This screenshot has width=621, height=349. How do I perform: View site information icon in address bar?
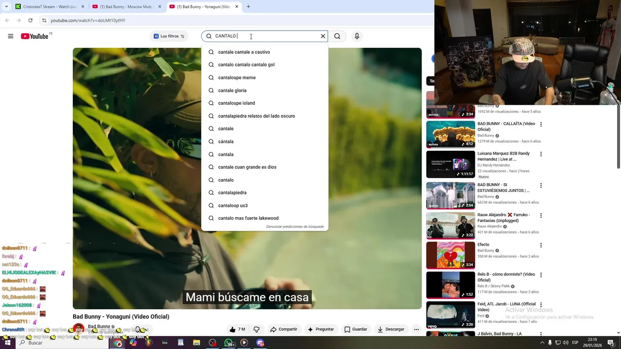click(44, 20)
